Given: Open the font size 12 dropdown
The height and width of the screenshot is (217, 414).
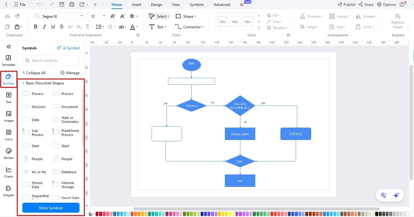Looking at the screenshot, I should [104, 16].
